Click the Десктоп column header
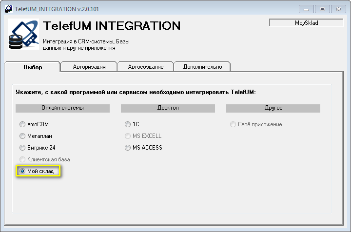The height and width of the screenshot is (232, 351). [168, 108]
